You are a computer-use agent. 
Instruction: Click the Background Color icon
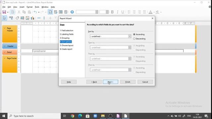157,12
